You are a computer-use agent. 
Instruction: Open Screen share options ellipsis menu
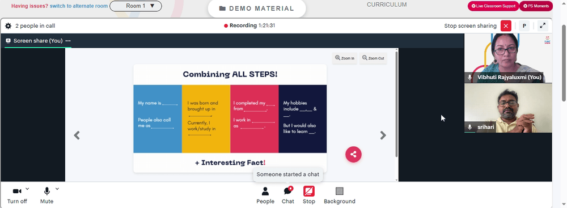pos(68,41)
